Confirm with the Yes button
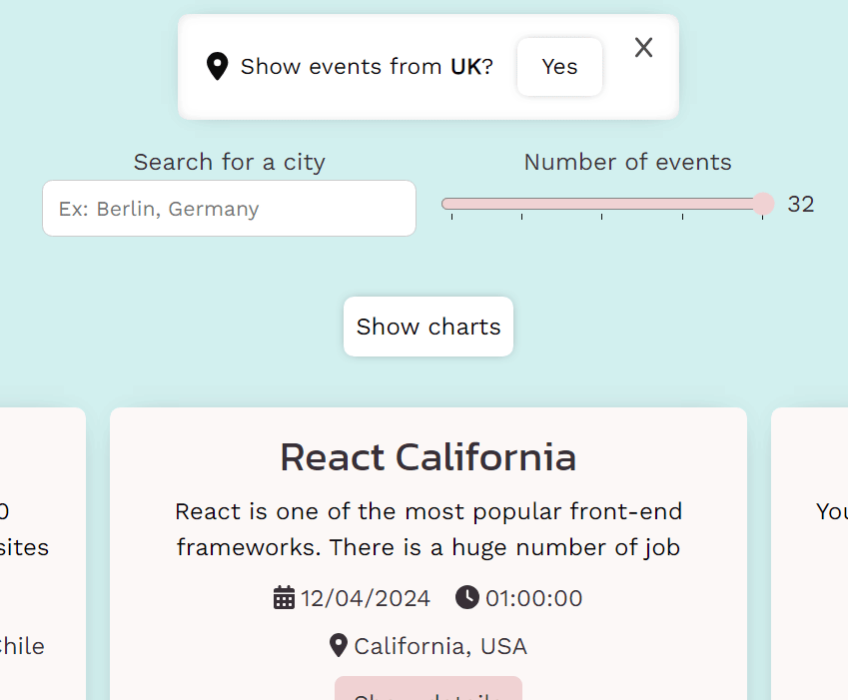This screenshot has width=848, height=700. [x=559, y=67]
